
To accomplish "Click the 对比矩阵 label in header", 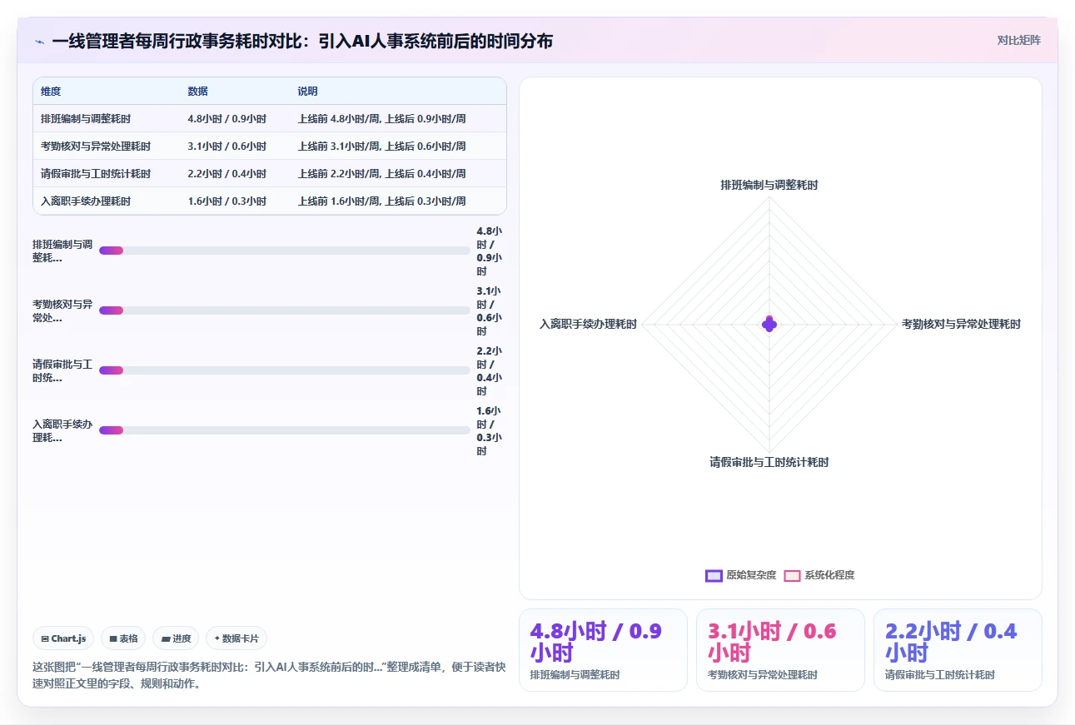I will pos(1018,40).
